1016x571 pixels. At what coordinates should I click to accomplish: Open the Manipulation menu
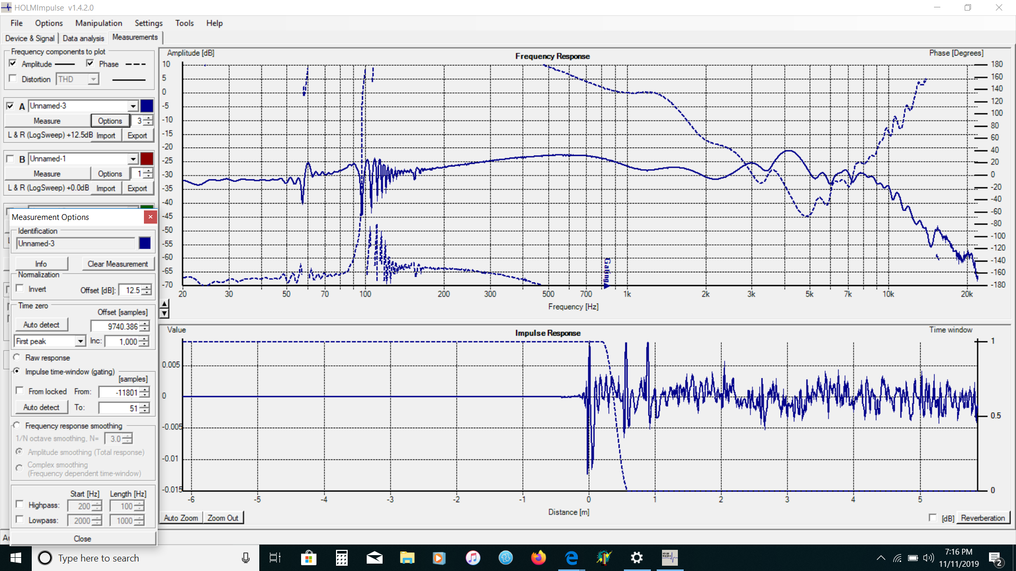(98, 23)
